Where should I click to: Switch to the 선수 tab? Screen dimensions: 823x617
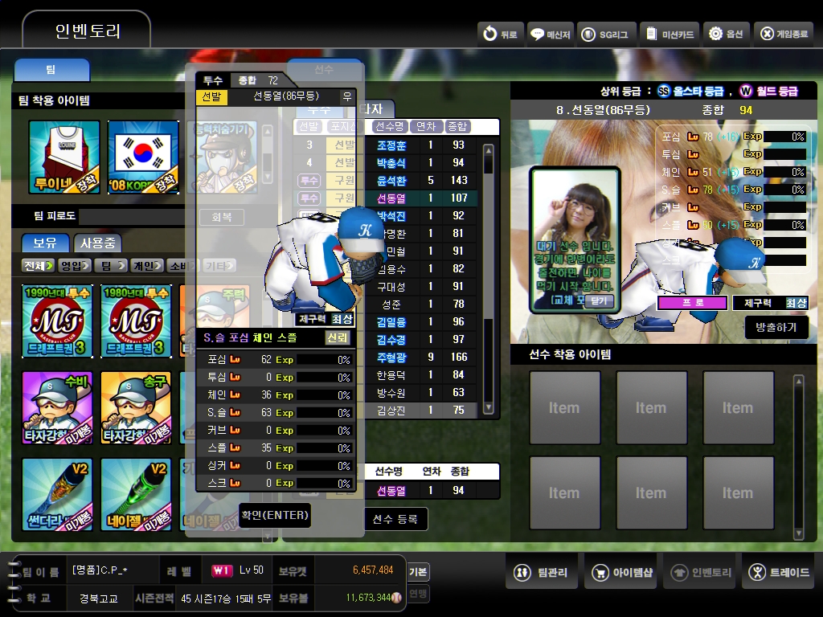(x=324, y=69)
